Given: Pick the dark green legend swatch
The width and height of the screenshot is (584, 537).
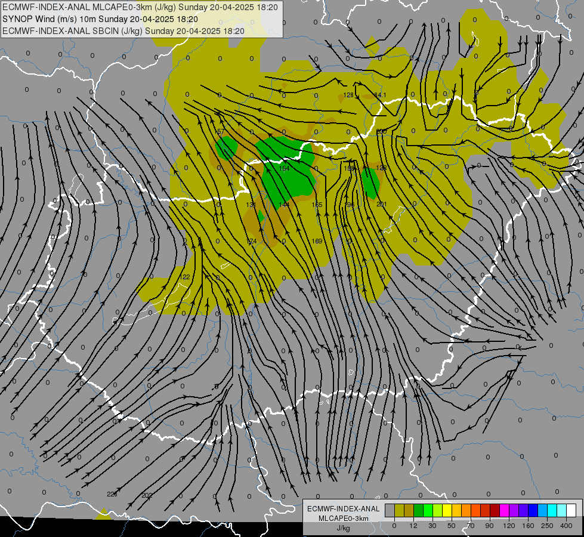Looking at the screenshot, I should click(419, 511).
